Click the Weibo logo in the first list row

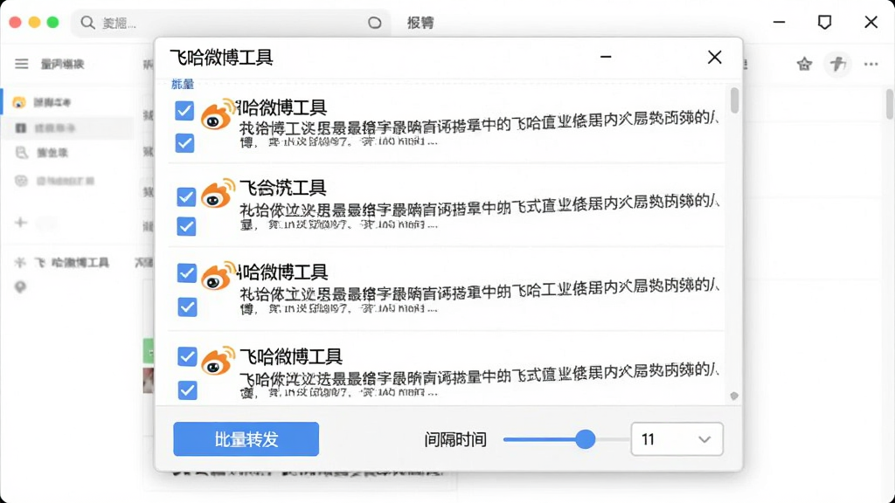(x=218, y=114)
